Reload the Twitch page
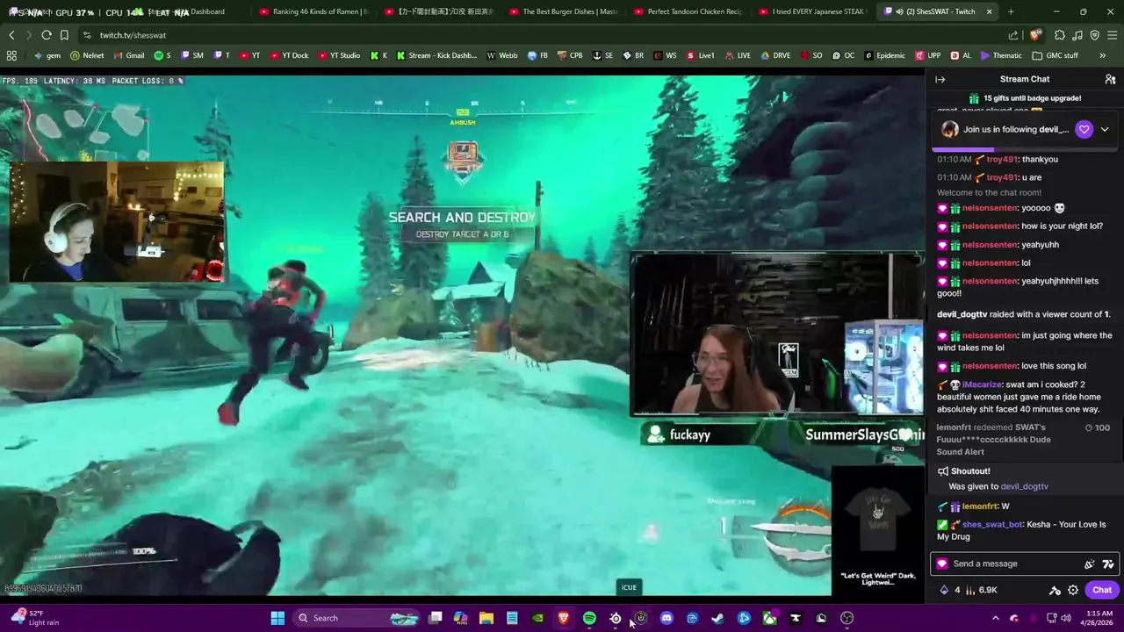1124x632 pixels. pyautogui.click(x=47, y=35)
